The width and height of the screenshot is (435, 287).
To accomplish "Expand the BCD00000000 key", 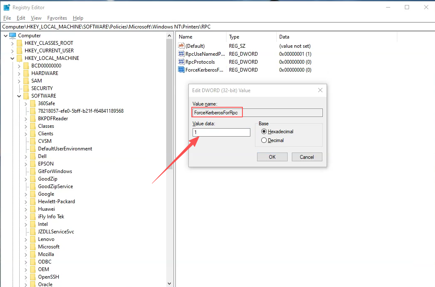I will pyautogui.click(x=19, y=66).
